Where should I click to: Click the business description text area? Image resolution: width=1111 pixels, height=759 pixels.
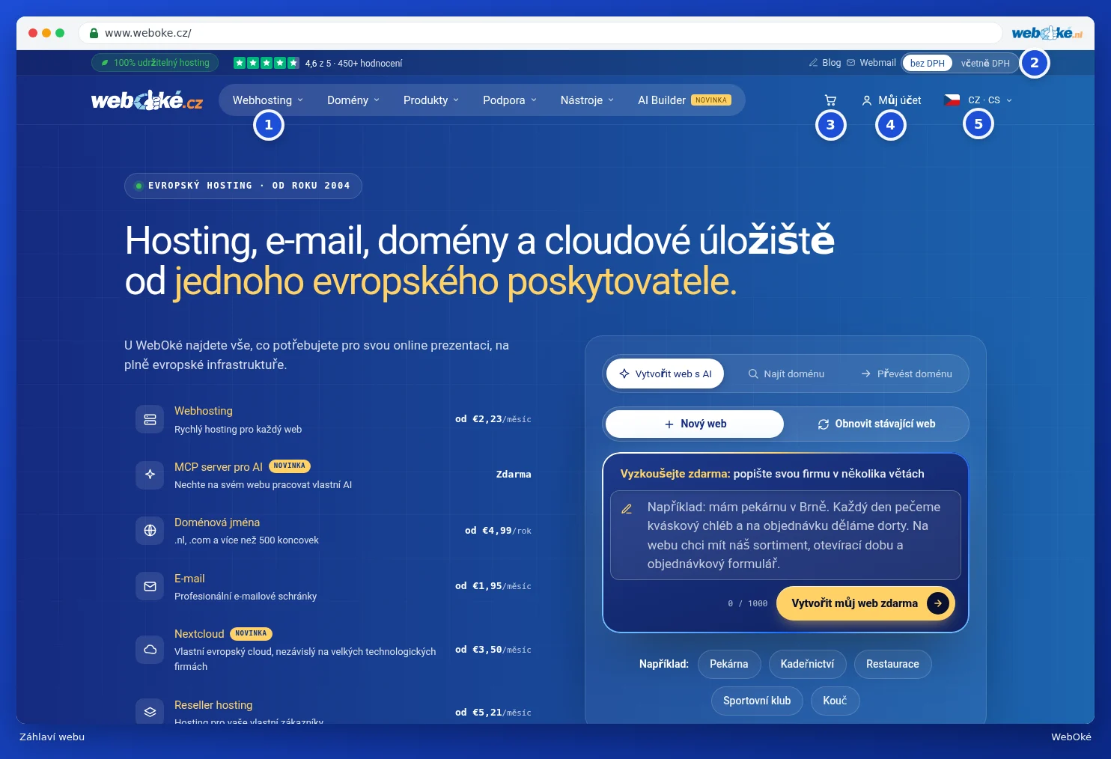[x=785, y=535]
